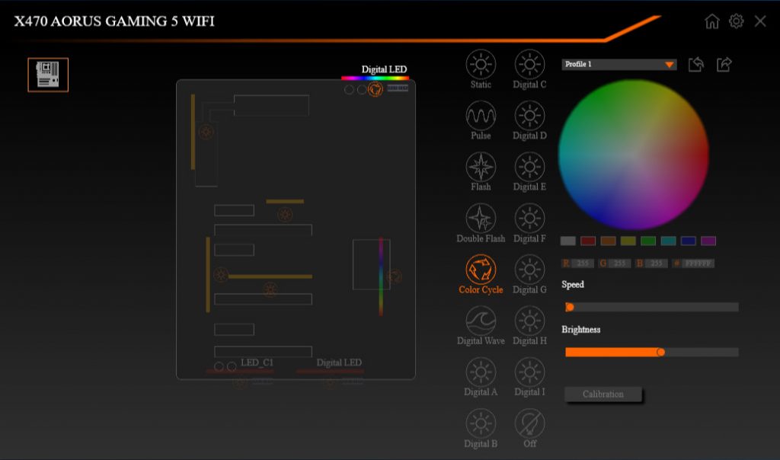Click the Calibration button

click(603, 394)
